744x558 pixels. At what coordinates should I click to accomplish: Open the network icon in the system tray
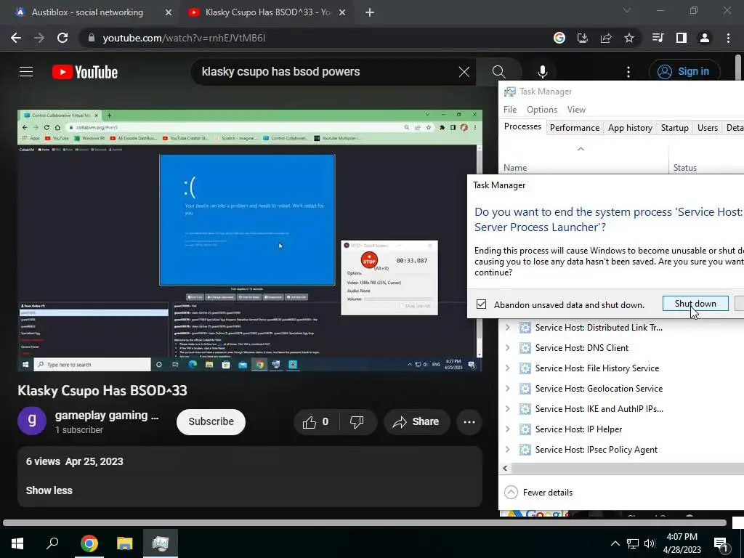[633, 543]
